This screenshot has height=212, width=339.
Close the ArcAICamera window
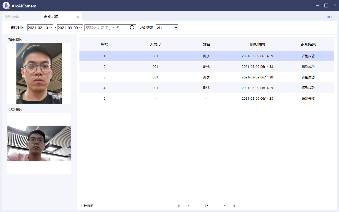pos(335,5)
